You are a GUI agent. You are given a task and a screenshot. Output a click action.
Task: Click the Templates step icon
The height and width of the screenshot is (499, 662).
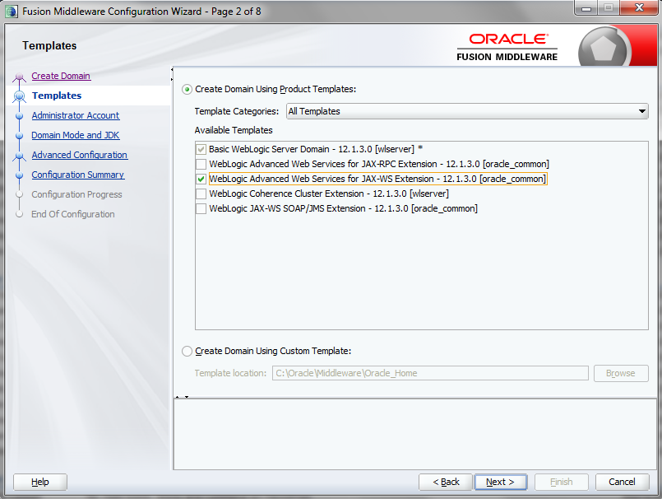18,96
